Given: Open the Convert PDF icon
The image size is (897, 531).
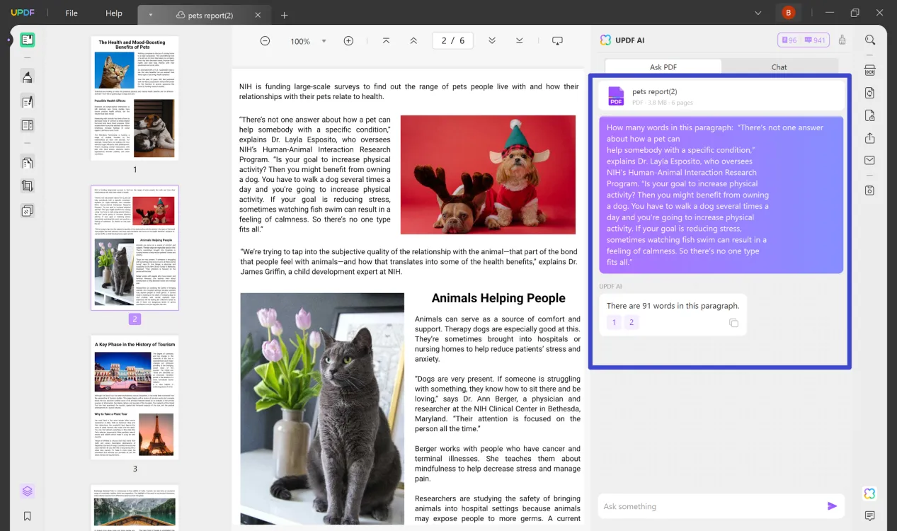Looking at the screenshot, I should pos(870,93).
